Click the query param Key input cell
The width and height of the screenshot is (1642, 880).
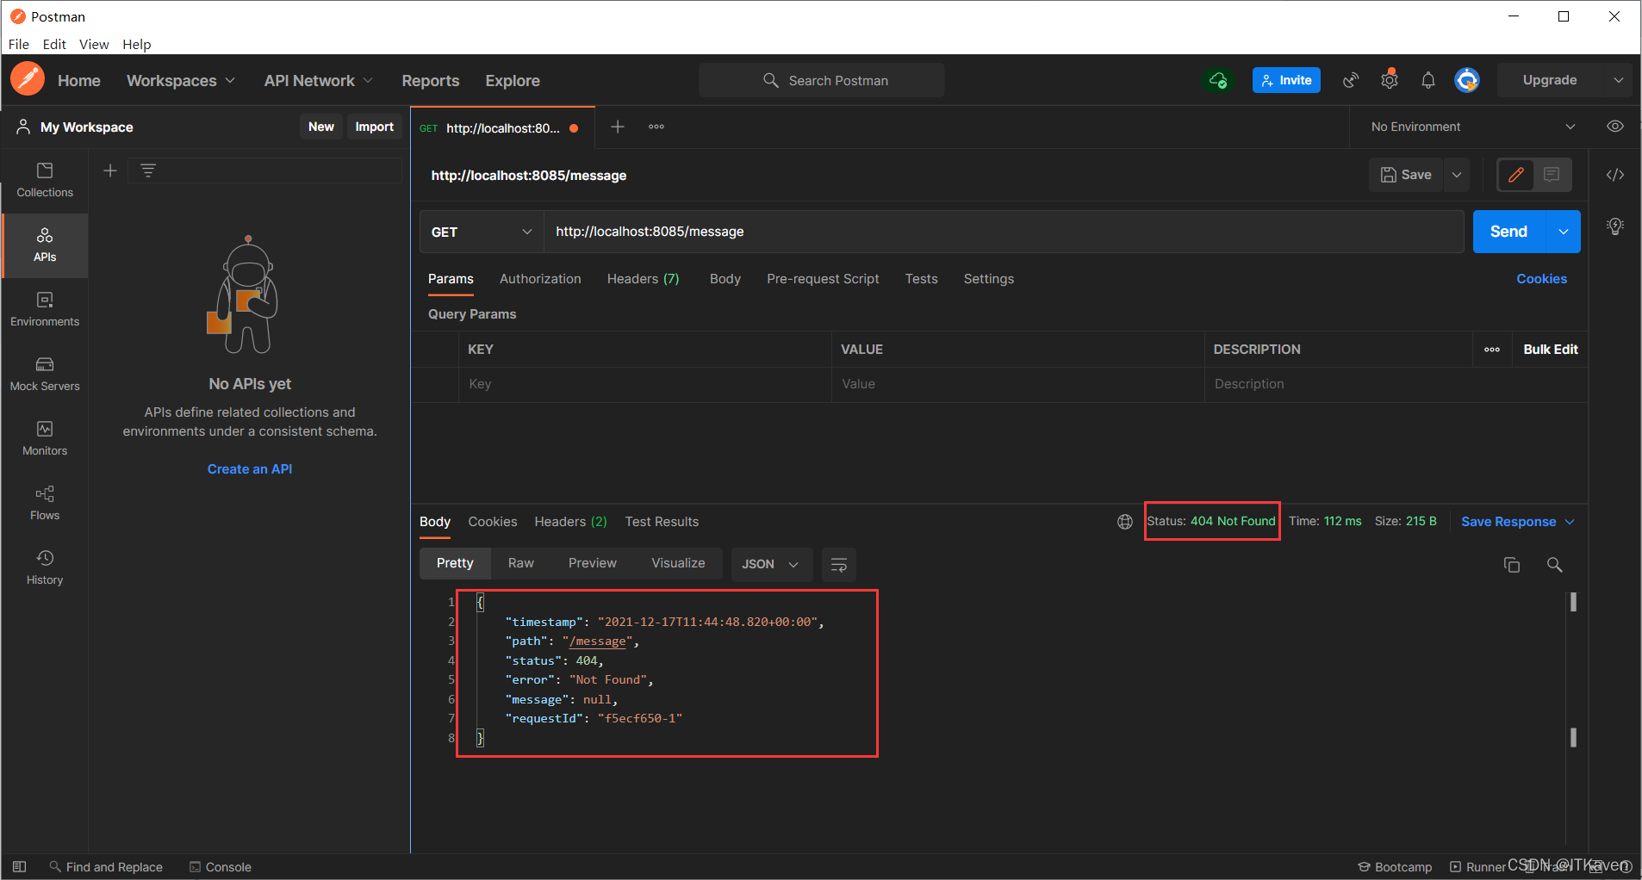pos(644,384)
